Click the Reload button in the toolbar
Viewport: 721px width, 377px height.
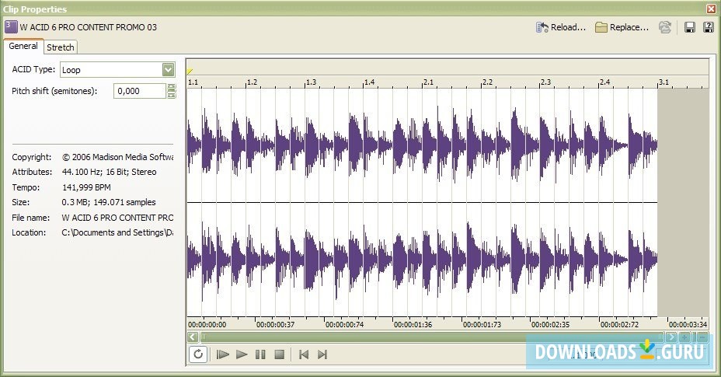(x=560, y=28)
